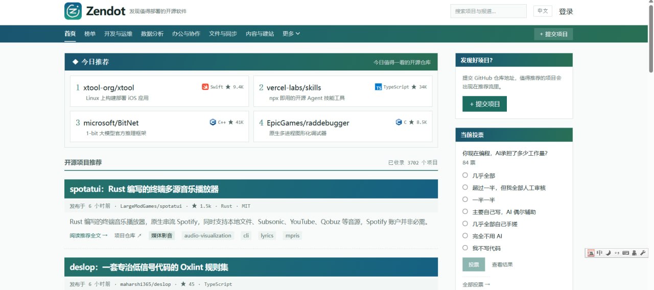Select the 一半一半 poll option

tap(465, 199)
